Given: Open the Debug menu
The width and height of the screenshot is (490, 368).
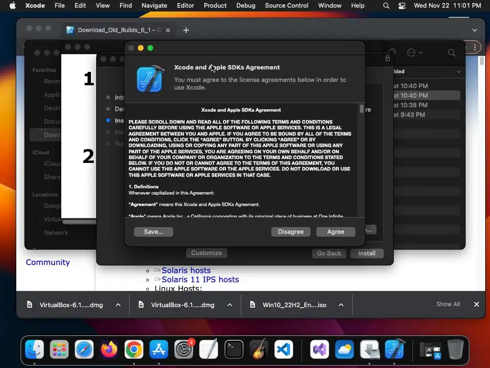Looking at the screenshot, I should pyautogui.click(x=245, y=5).
